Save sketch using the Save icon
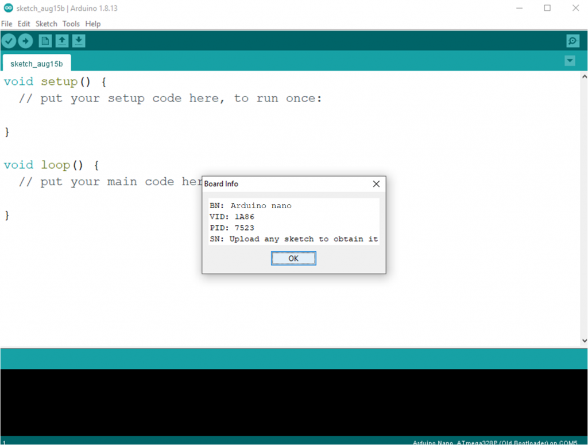Screen dimensions: 588x445 pyautogui.click(x=79, y=41)
